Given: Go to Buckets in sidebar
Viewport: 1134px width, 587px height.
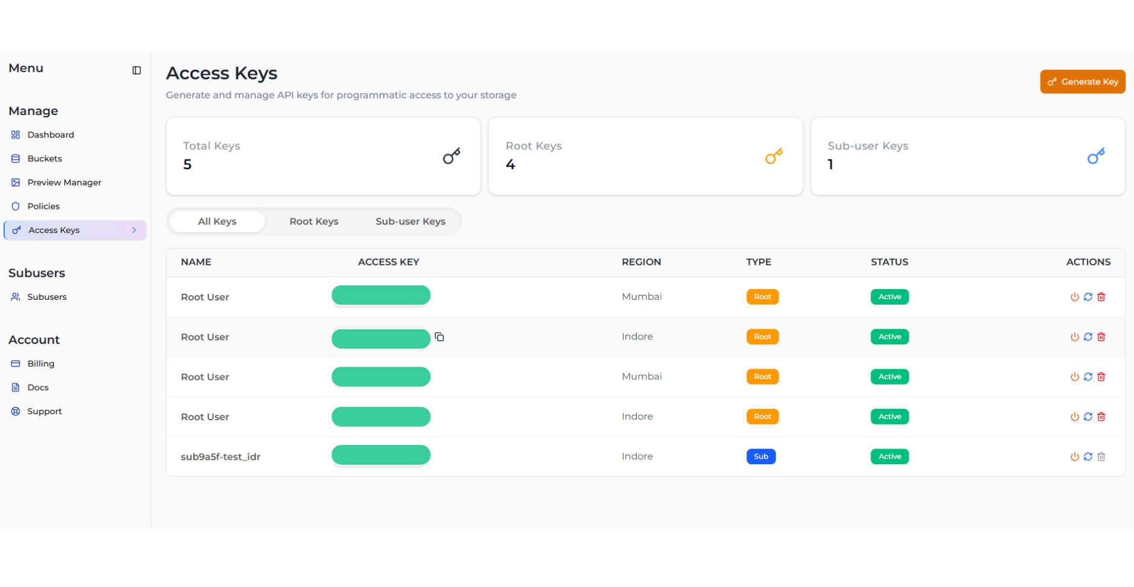Looking at the screenshot, I should (x=45, y=158).
